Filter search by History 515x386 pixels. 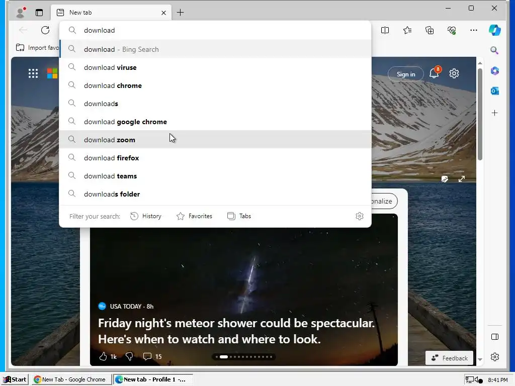(x=146, y=216)
